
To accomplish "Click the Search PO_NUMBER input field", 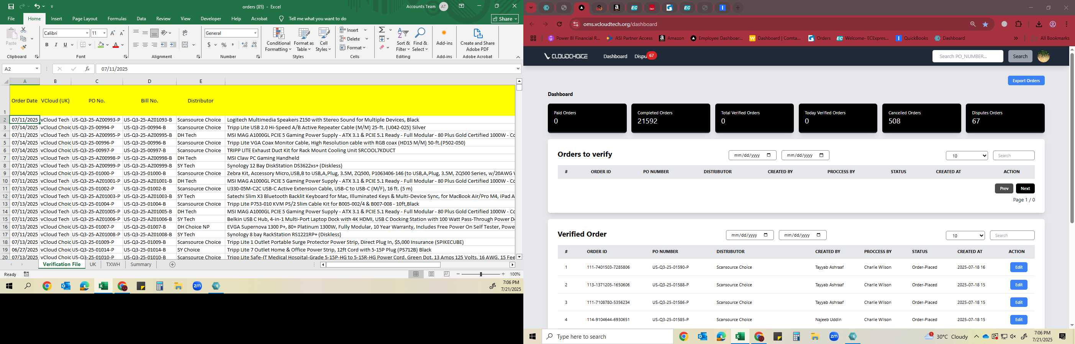I will click(967, 56).
